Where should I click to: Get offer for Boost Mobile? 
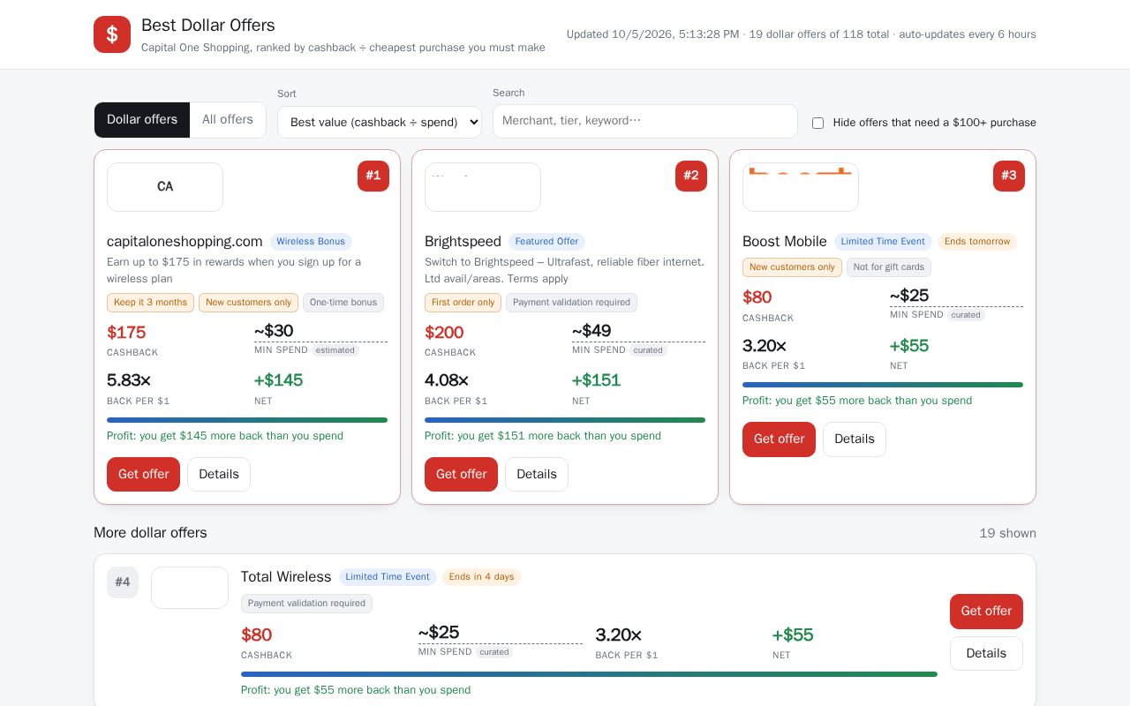pyautogui.click(x=779, y=439)
